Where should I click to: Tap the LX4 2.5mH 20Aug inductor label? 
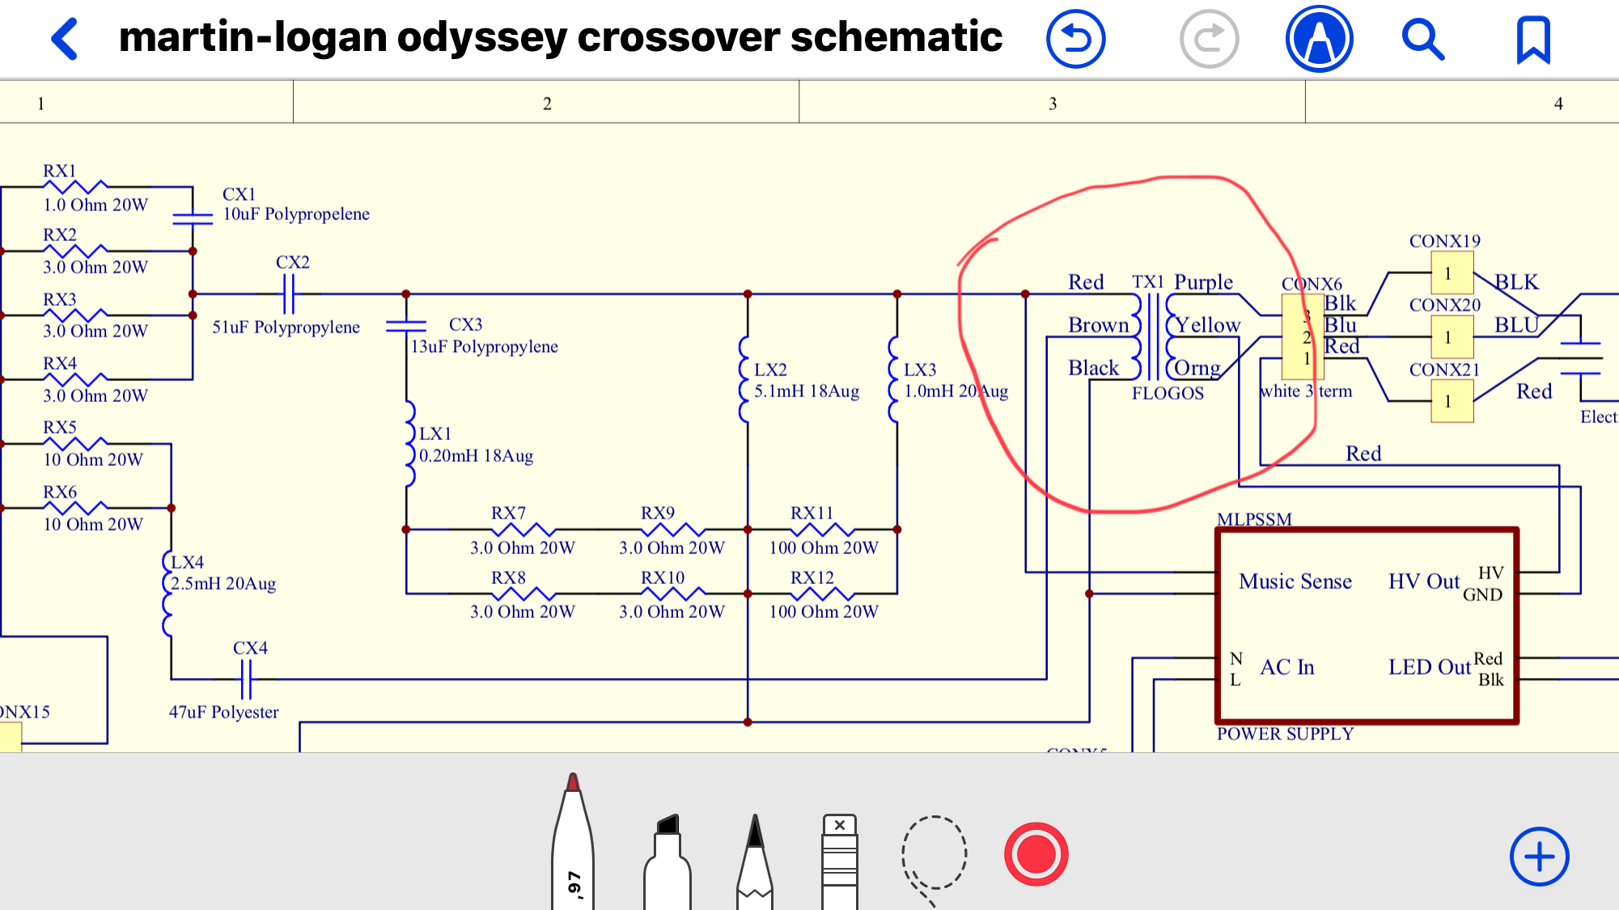coord(223,573)
